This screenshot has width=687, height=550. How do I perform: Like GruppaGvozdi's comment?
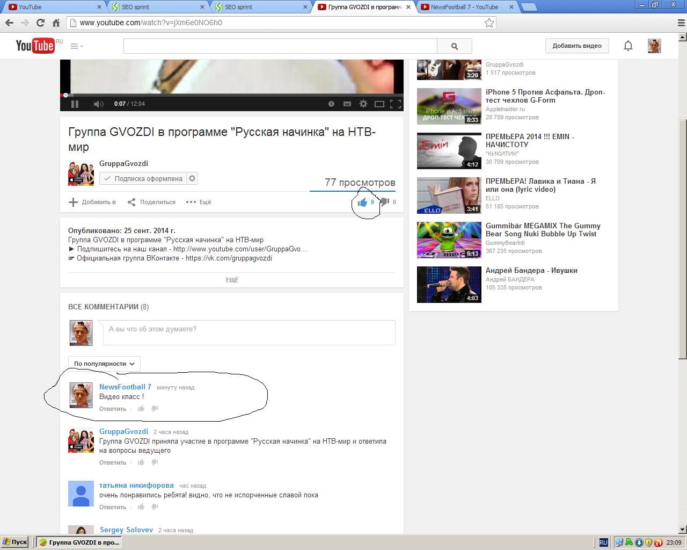tap(141, 462)
